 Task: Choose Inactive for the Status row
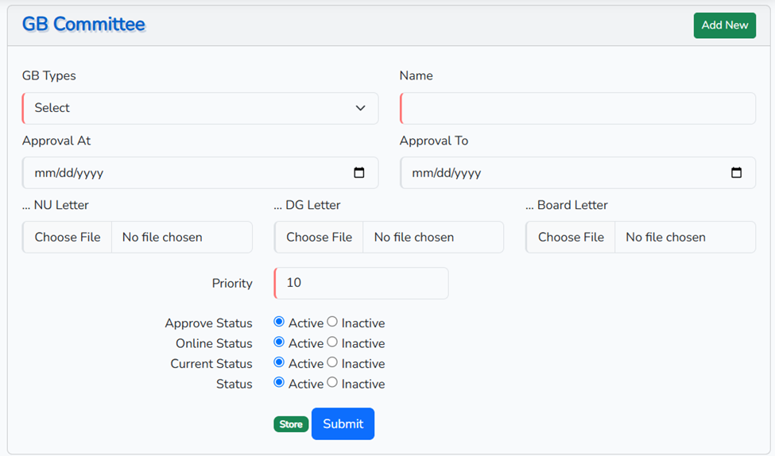332,383
